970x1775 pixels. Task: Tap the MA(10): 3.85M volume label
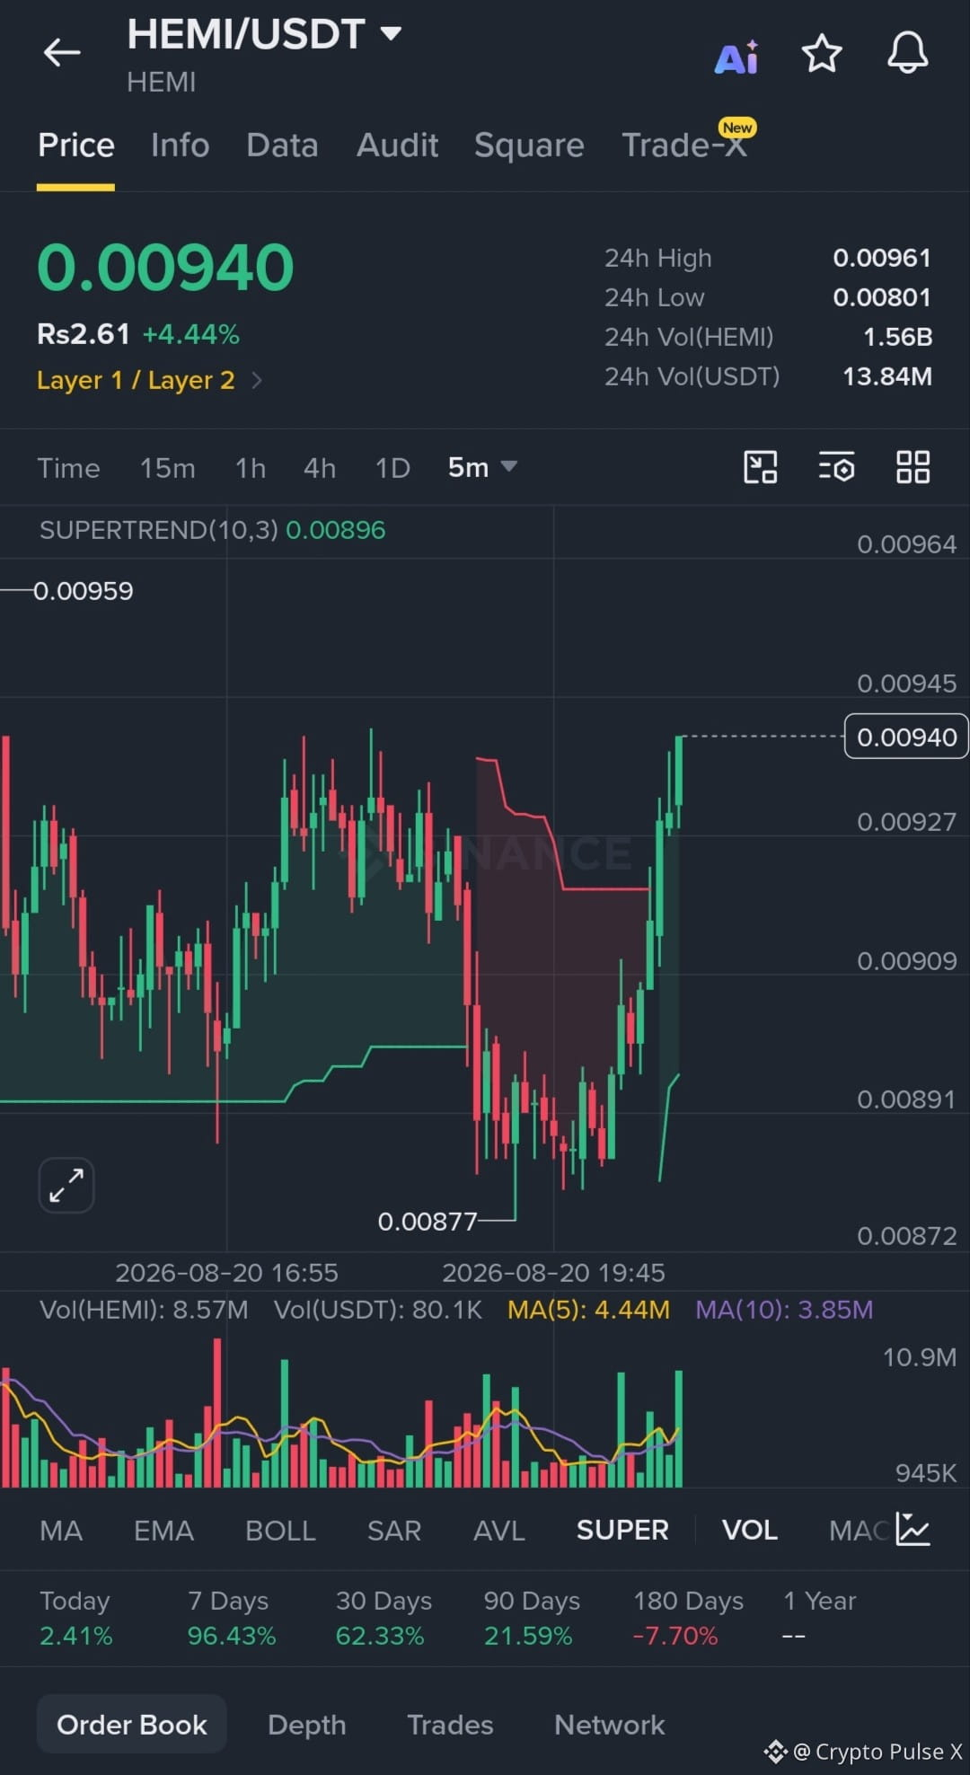tap(784, 1310)
